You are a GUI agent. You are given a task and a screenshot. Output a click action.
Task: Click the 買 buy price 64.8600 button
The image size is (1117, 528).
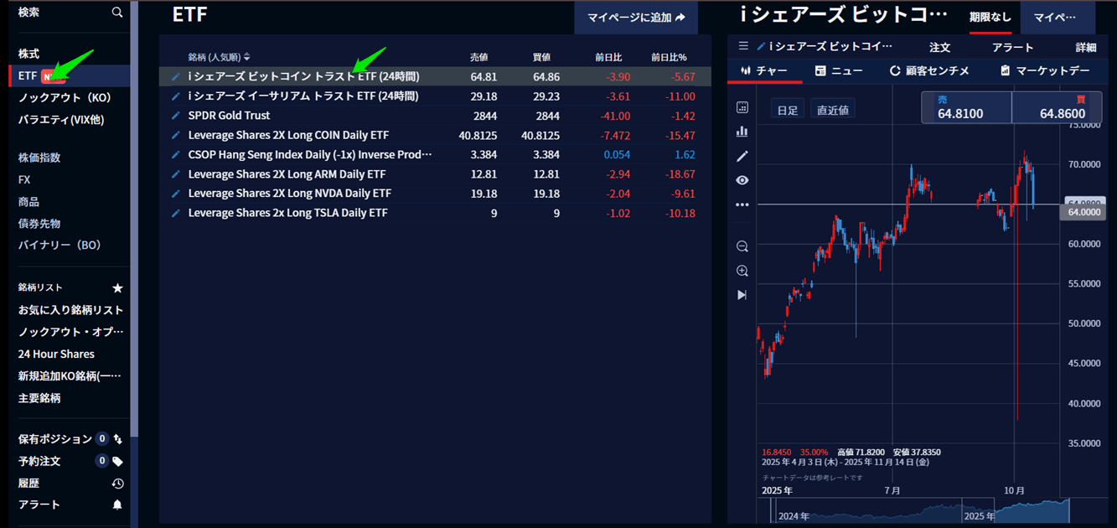click(x=1063, y=108)
